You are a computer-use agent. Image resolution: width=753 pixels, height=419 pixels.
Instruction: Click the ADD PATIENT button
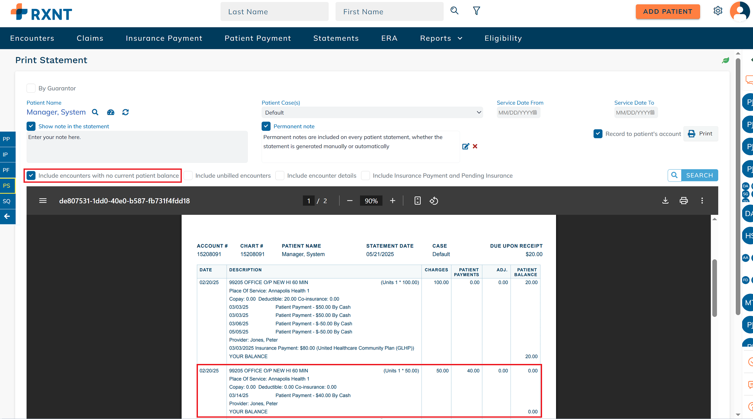click(668, 12)
